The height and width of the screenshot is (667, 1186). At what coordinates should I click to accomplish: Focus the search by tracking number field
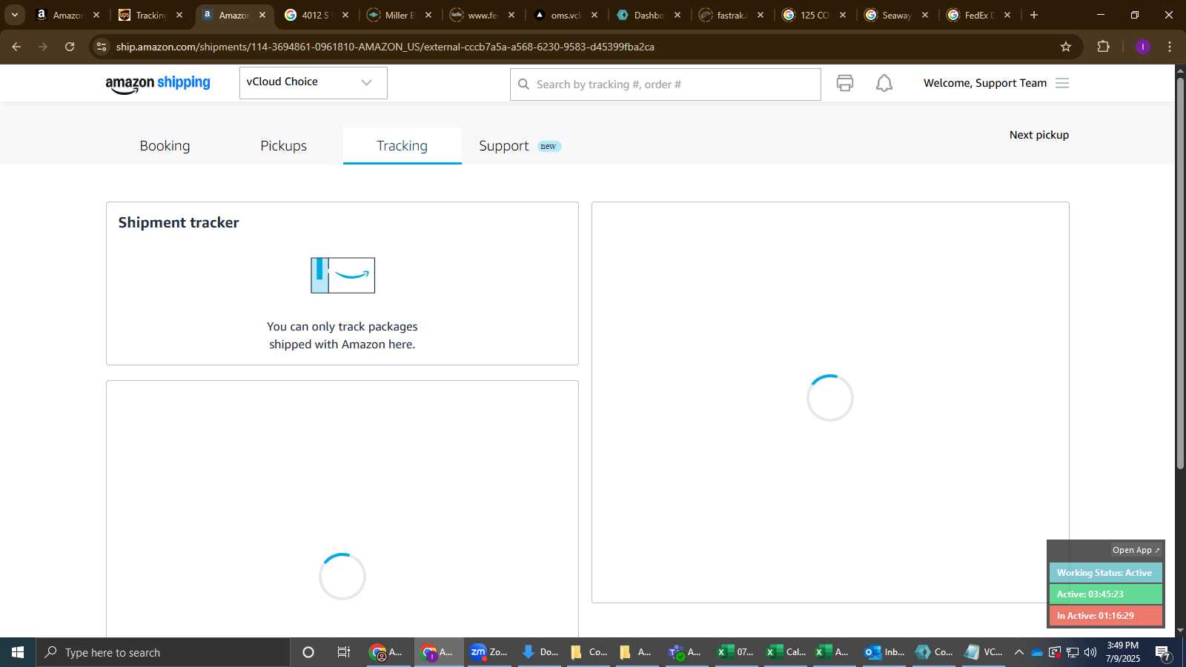click(x=665, y=84)
